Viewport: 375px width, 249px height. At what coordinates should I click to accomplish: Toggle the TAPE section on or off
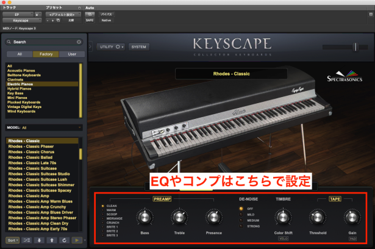click(x=335, y=199)
